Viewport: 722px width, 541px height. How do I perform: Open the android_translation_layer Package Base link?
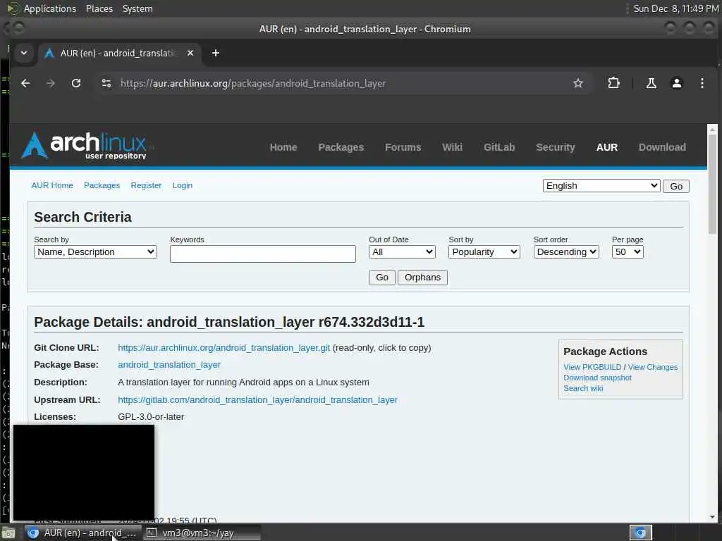click(169, 365)
